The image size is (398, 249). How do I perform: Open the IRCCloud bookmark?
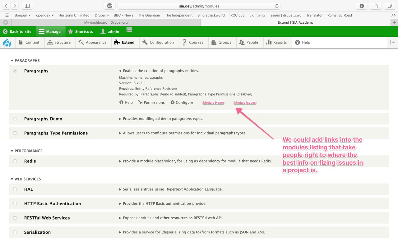[237, 15]
